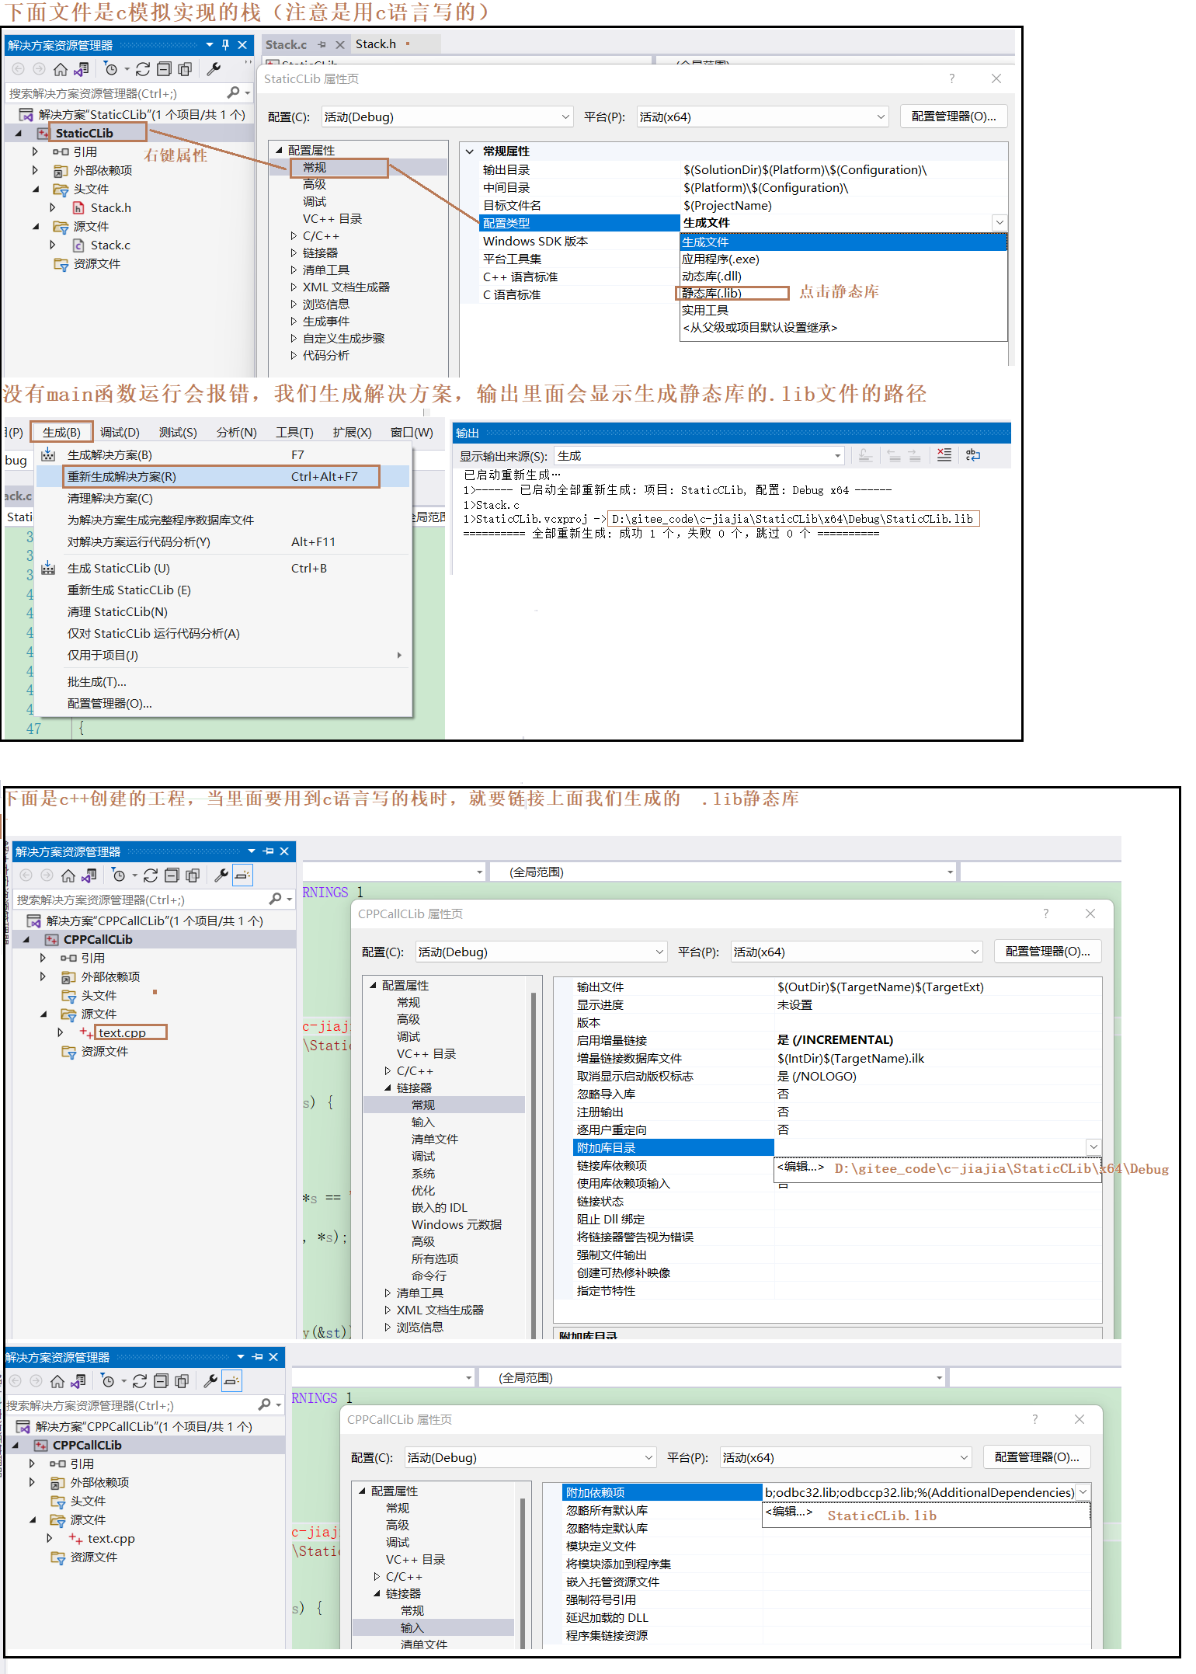Open the 显示输出来源 source dropdown
This screenshot has width=1196, height=1674.
pos(838,456)
